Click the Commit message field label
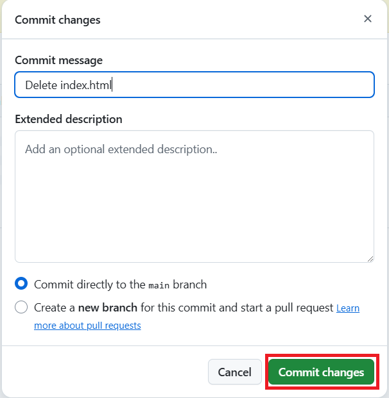Screen dimensions: 389x398 point(58,60)
